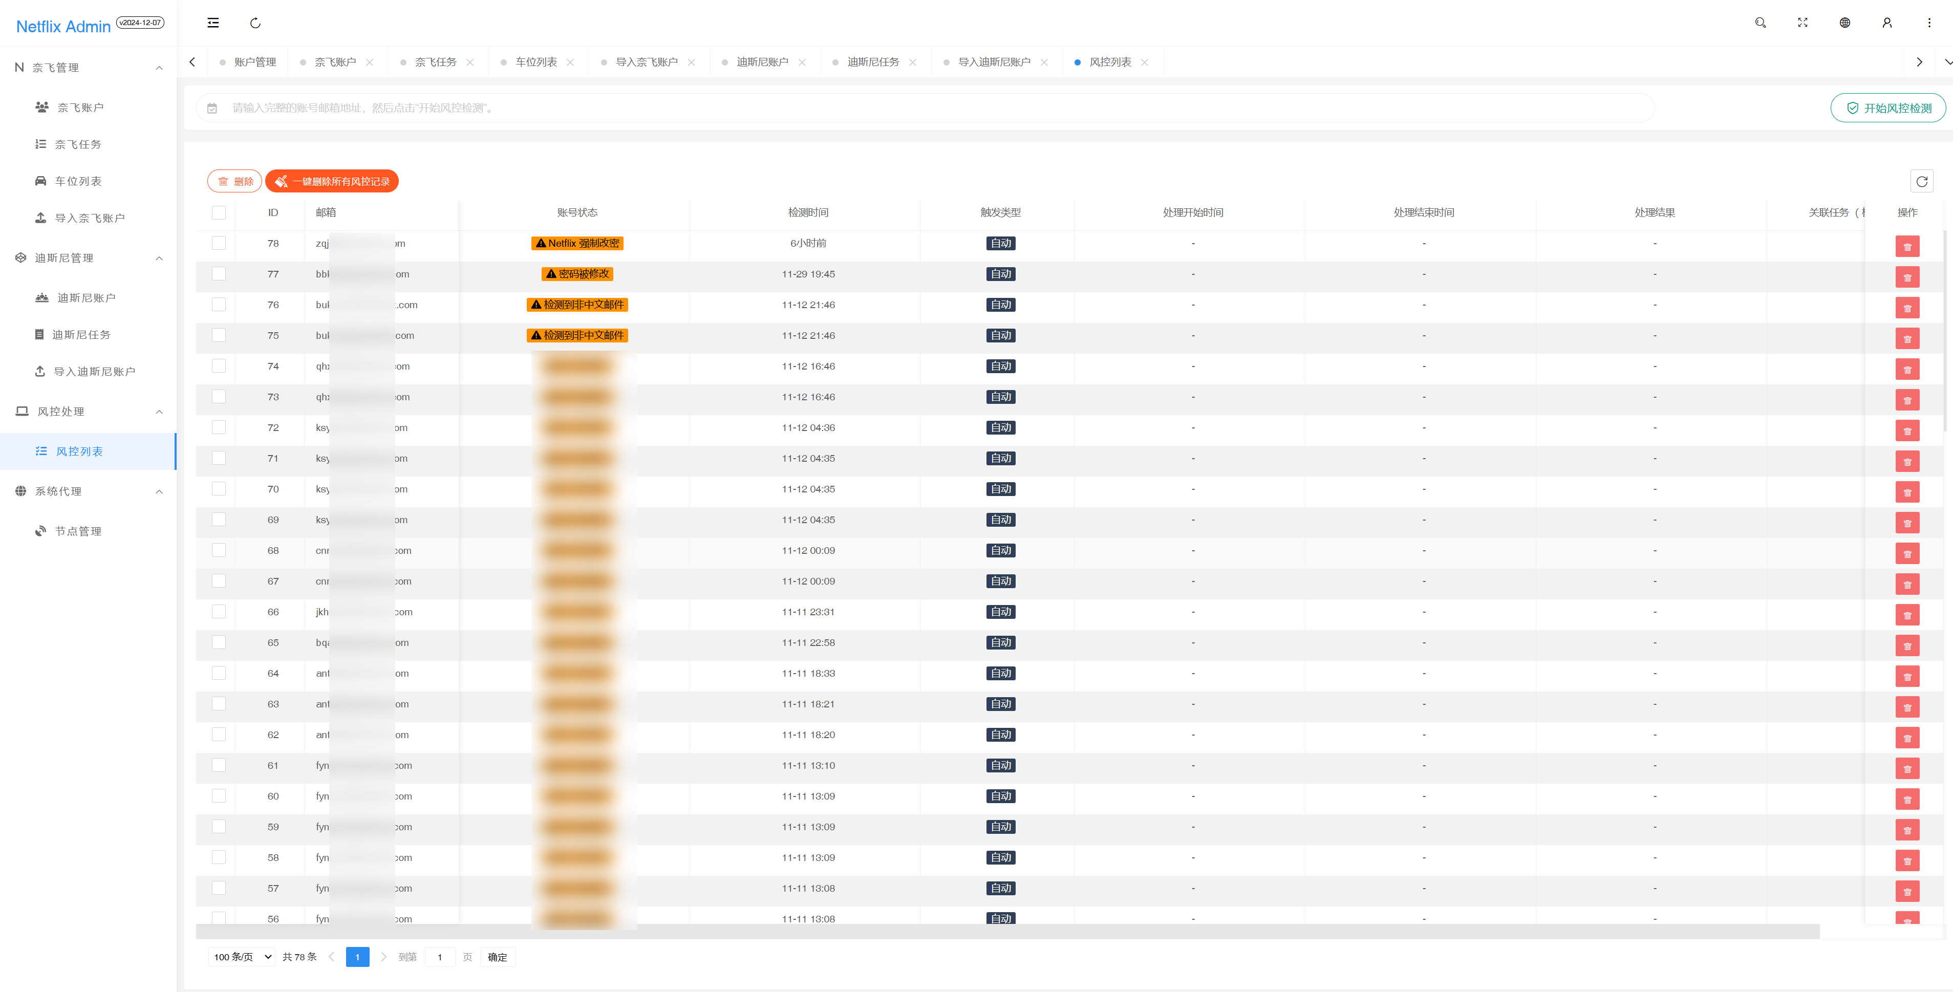Click the page refresh icon in header
Viewport: 1953px width, 992px height.
[x=255, y=23]
